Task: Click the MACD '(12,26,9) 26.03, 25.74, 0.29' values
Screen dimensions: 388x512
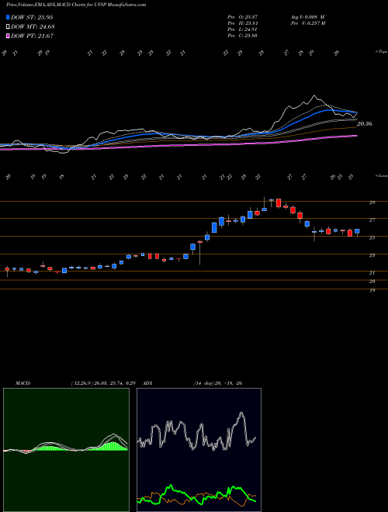Action: point(103,383)
